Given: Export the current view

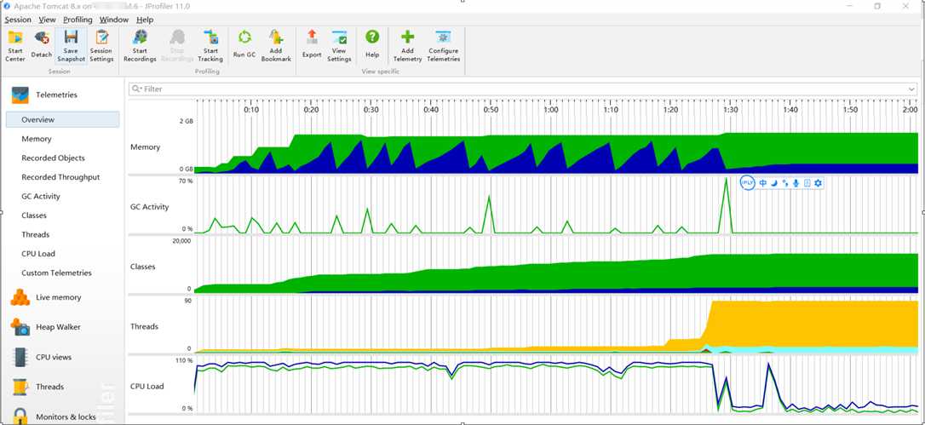Looking at the screenshot, I should 312,46.
